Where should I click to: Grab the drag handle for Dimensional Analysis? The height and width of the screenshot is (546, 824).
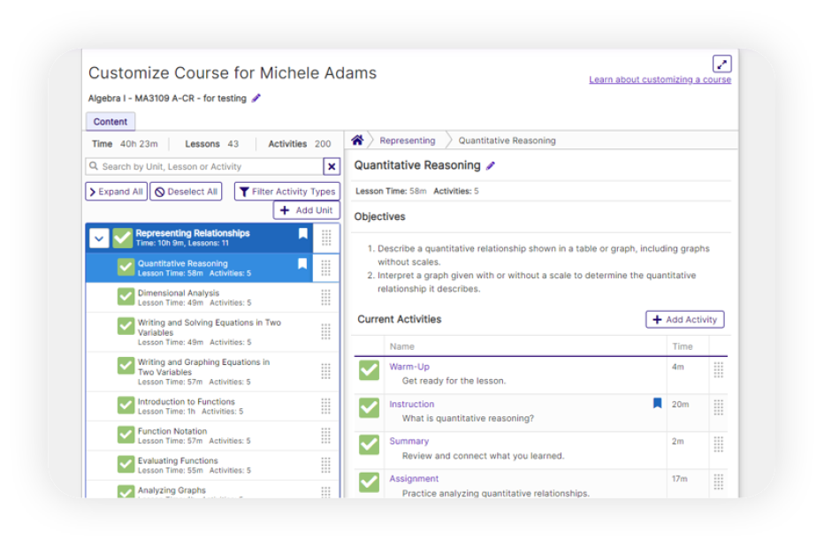point(327,297)
